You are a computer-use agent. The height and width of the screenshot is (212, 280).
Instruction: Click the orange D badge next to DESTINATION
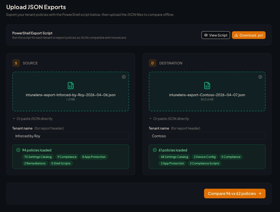point(153,63)
